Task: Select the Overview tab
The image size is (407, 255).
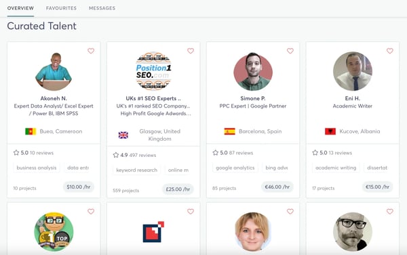Action: [20, 8]
